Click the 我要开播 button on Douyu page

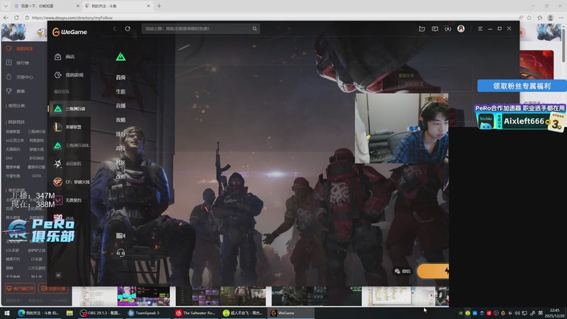[x=53, y=289]
